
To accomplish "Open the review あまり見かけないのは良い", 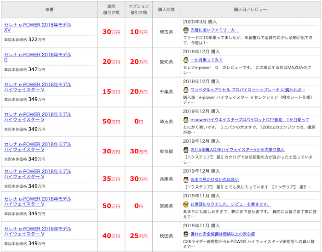I will click(215, 179).
